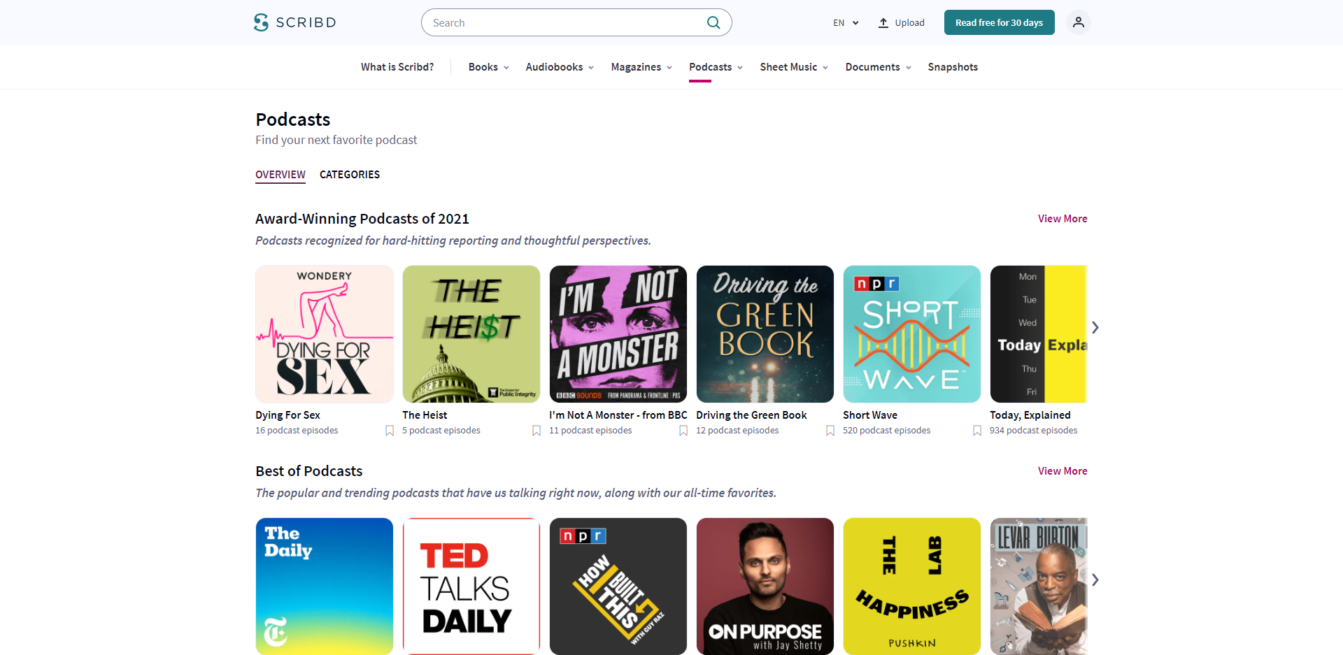Click the search magnifier icon
1343x655 pixels.
coord(713,22)
